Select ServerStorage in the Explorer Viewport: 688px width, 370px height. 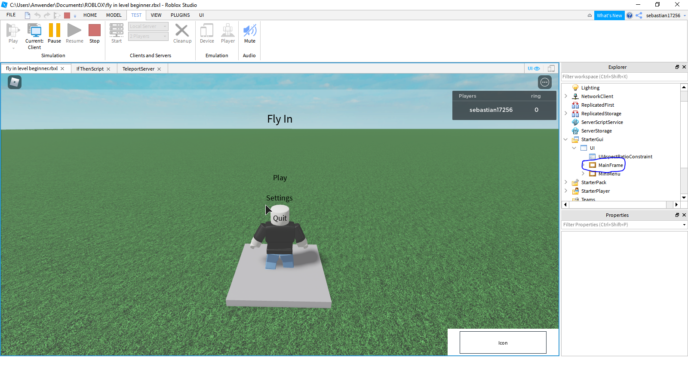(x=596, y=131)
